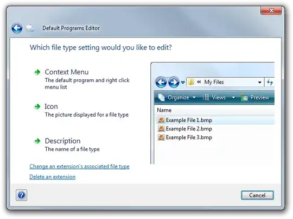Click the Default Programs Editor app icon
Screen dimensions: 293x219
(x=30, y=28)
